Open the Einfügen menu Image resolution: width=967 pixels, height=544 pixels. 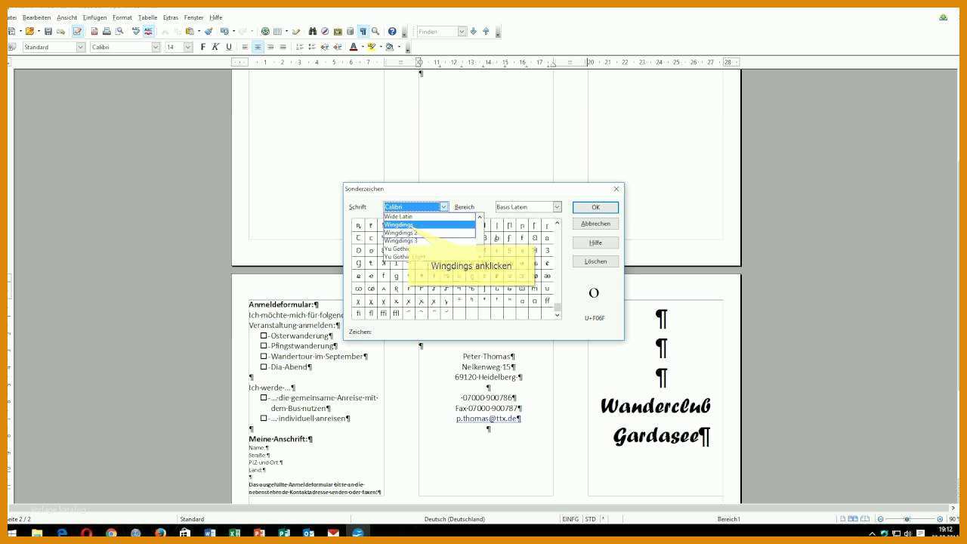point(95,17)
